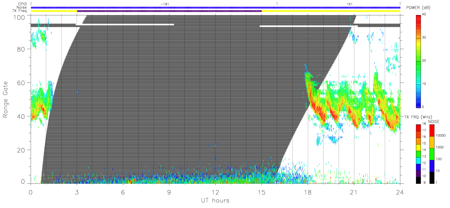Click the 'TX Freq' row label
This screenshot has width=450, height=208.
pos(20,11)
